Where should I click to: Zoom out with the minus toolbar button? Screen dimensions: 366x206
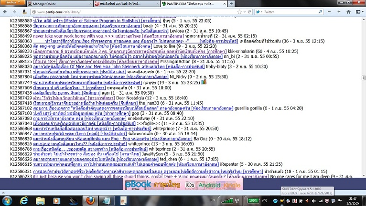[x=329, y=11]
